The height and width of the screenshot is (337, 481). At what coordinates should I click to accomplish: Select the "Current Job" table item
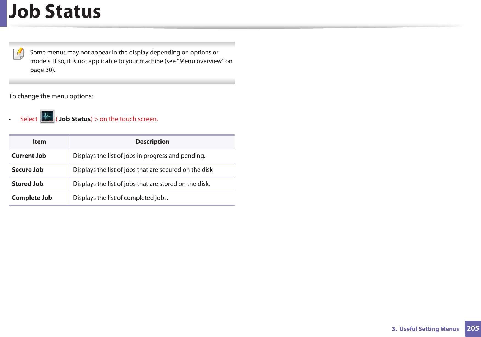[29, 156]
